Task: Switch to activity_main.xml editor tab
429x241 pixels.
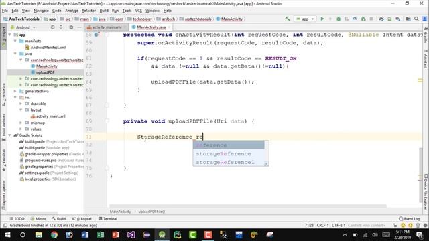Action: [x=107, y=27]
